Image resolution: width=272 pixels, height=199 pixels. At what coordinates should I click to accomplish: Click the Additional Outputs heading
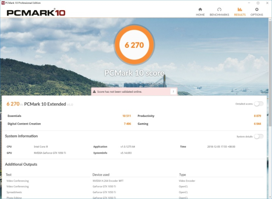coord(21,164)
